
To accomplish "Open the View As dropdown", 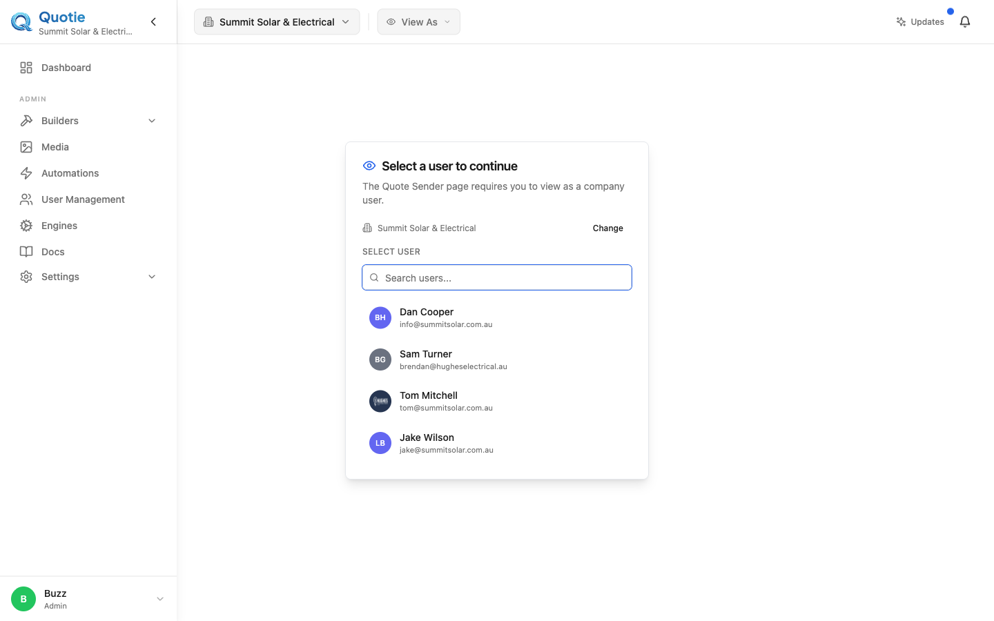I will (418, 22).
